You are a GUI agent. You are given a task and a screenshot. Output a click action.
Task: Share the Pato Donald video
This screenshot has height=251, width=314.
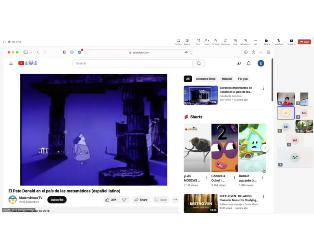(141, 200)
